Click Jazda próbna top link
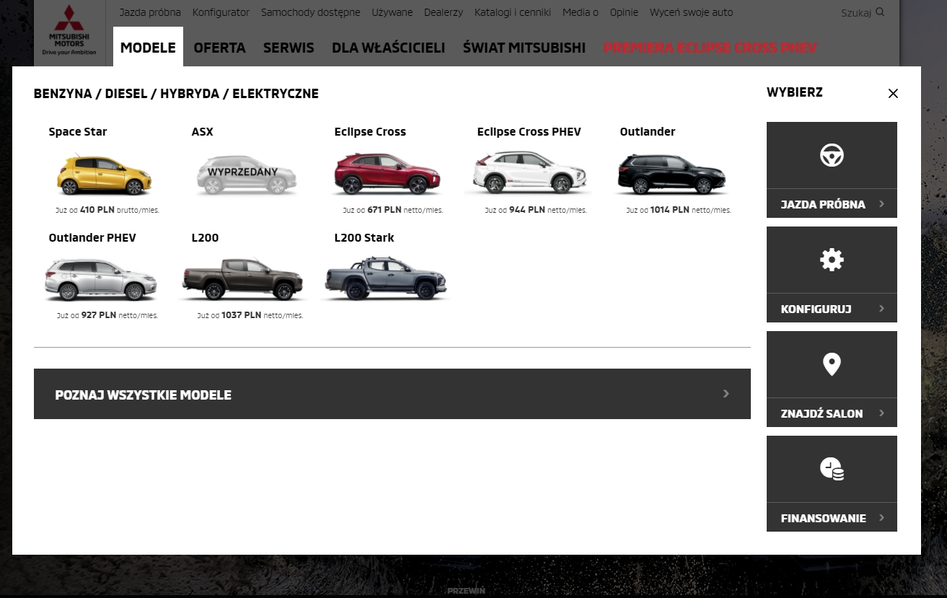This screenshot has width=947, height=598. pos(150,12)
